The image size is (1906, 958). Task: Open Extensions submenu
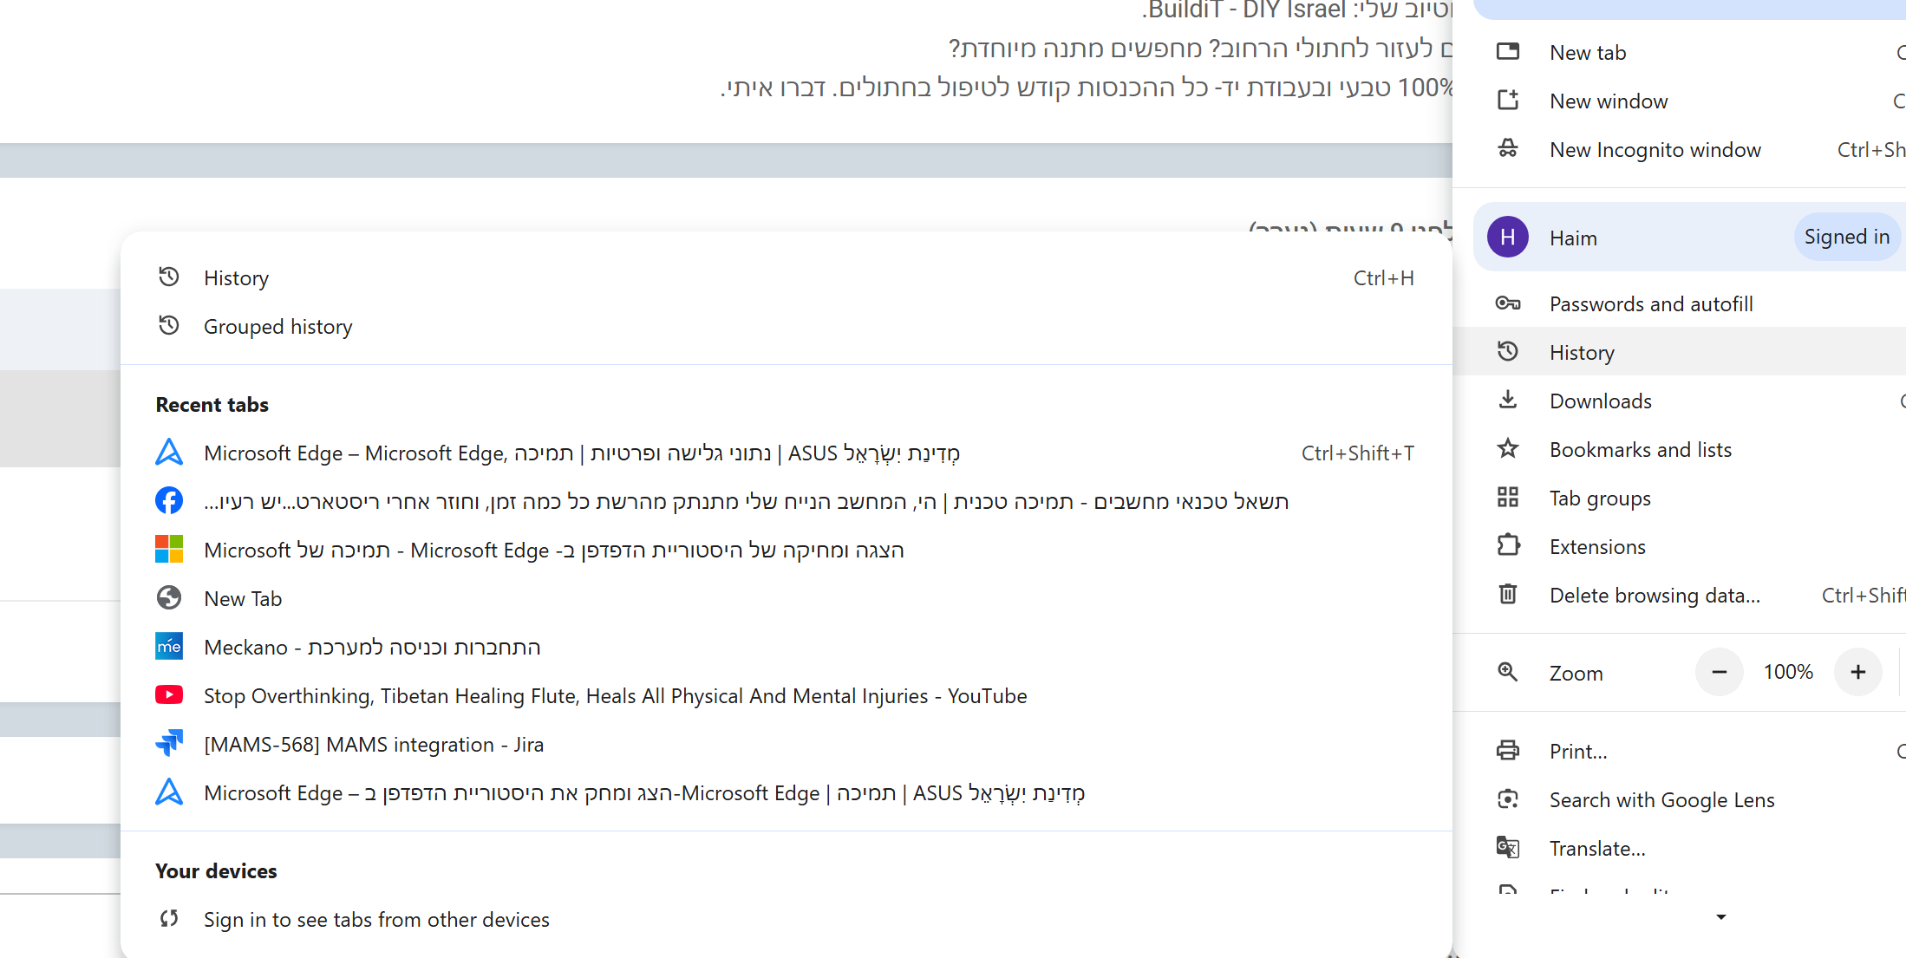click(x=1680, y=547)
